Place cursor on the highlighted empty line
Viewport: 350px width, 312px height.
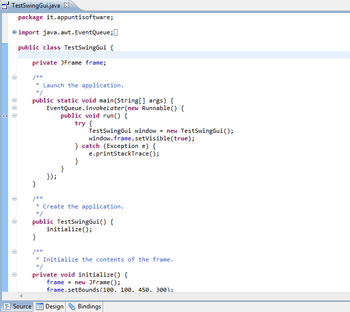tap(184, 55)
